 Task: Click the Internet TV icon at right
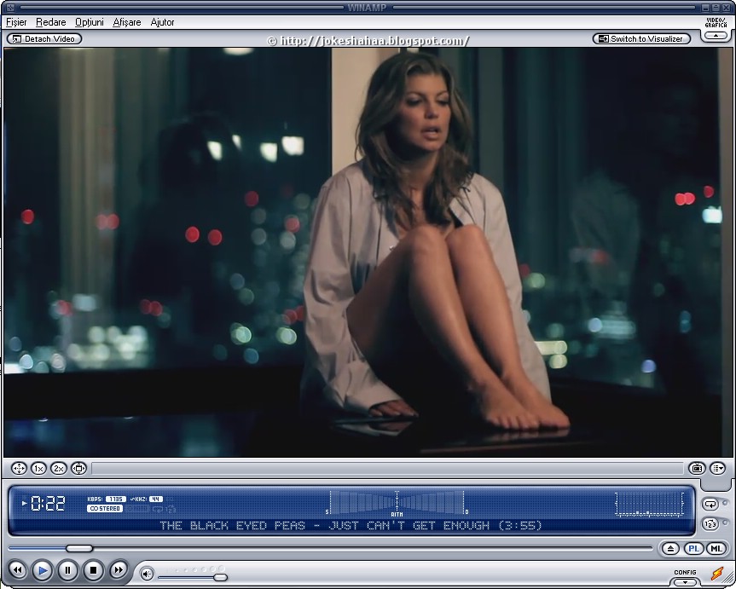[697, 468]
